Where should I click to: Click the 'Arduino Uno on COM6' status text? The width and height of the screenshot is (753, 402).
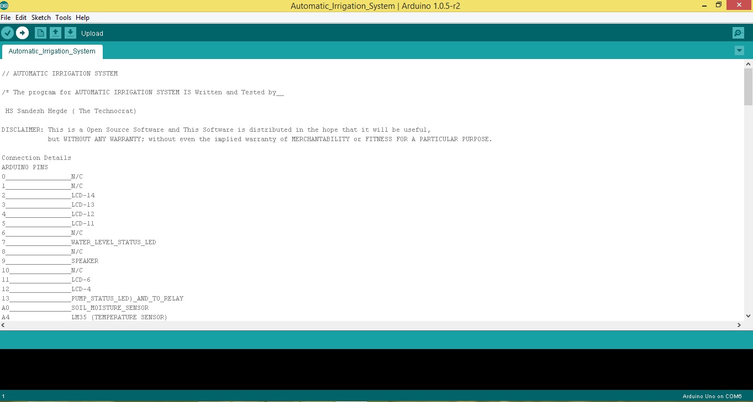pyautogui.click(x=712, y=396)
